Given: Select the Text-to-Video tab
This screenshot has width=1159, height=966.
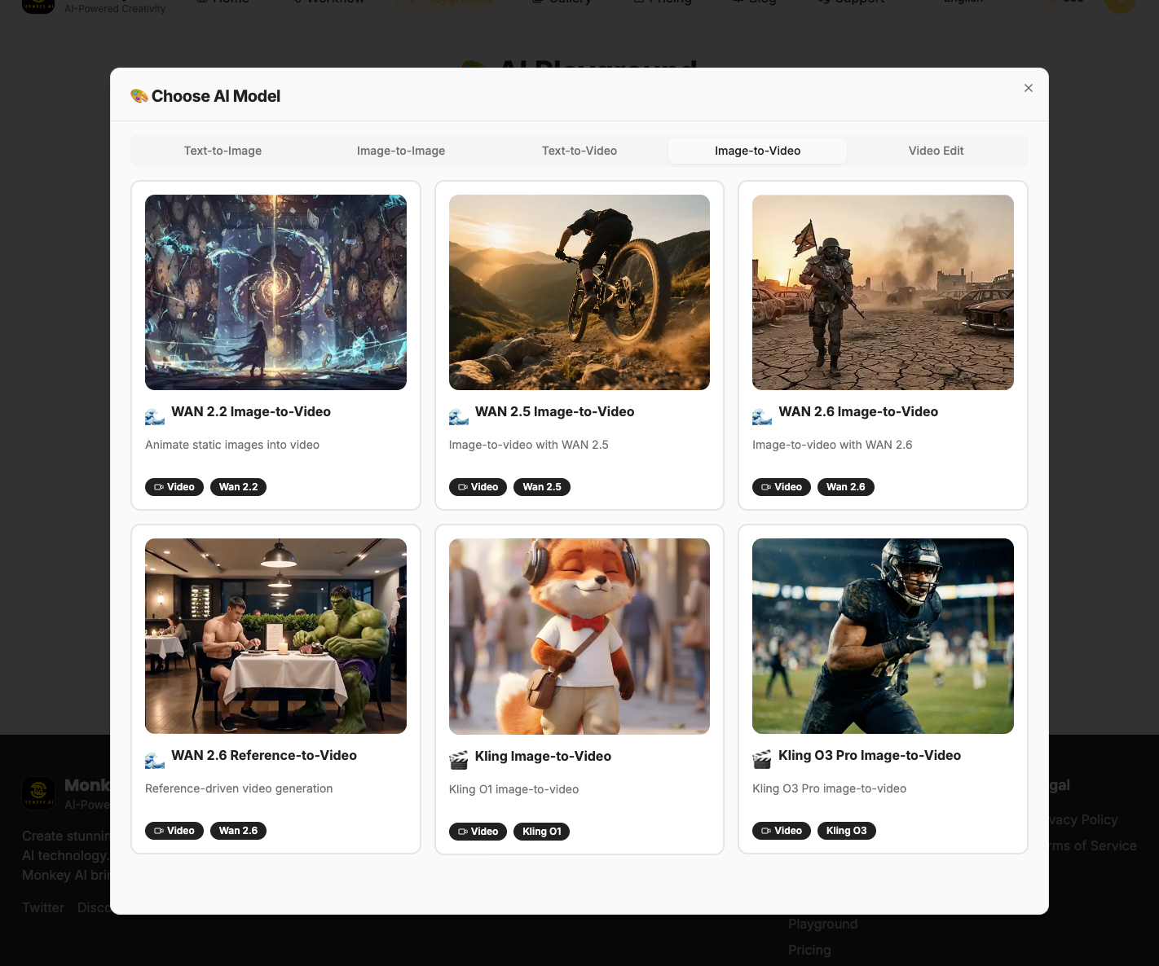Looking at the screenshot, I should tap(579, 151).
